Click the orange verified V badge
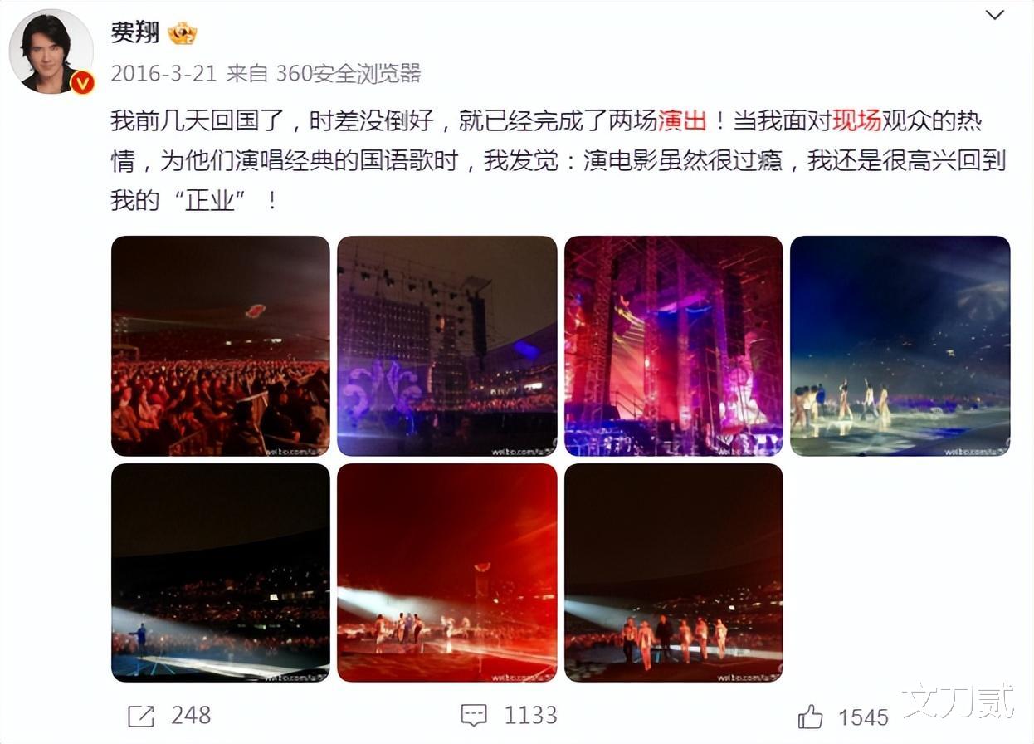The image size is (1034, 744). click(x=81, y=82)
